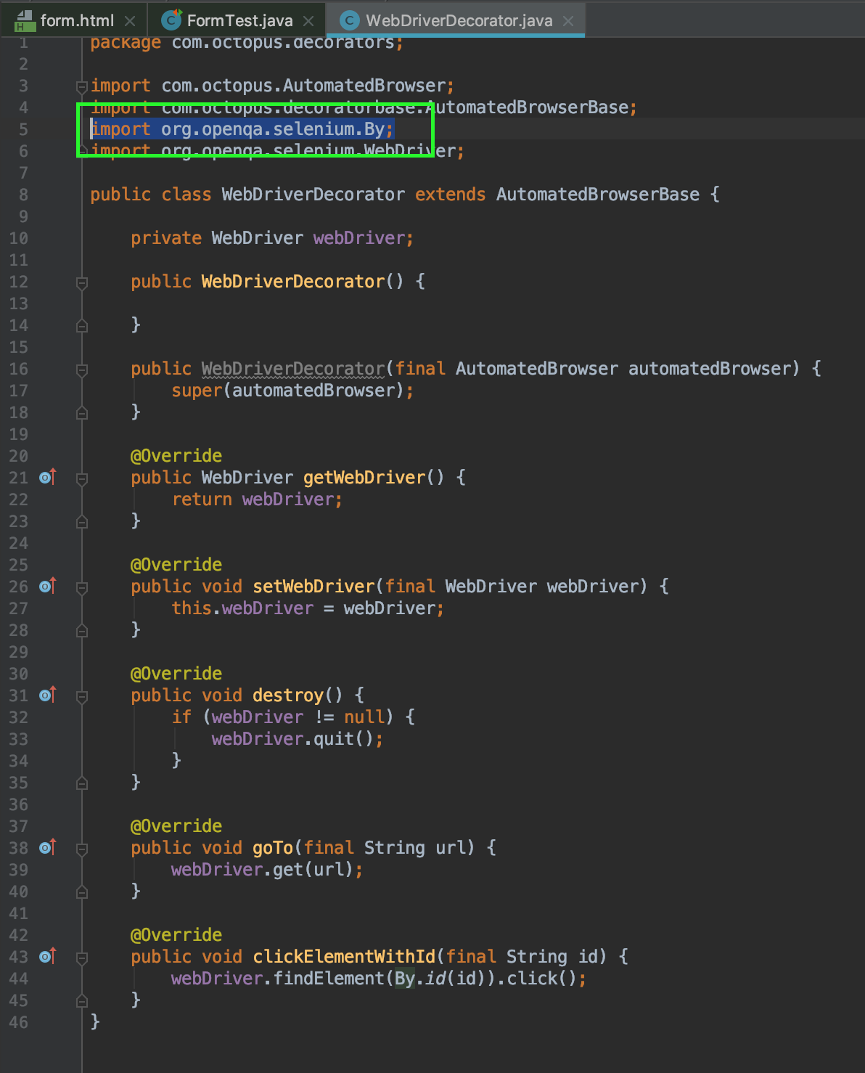The height and width of the screenshot is (1073, 865).
Task: Click line number 30 in the gutter
Action: pos(19,674)
